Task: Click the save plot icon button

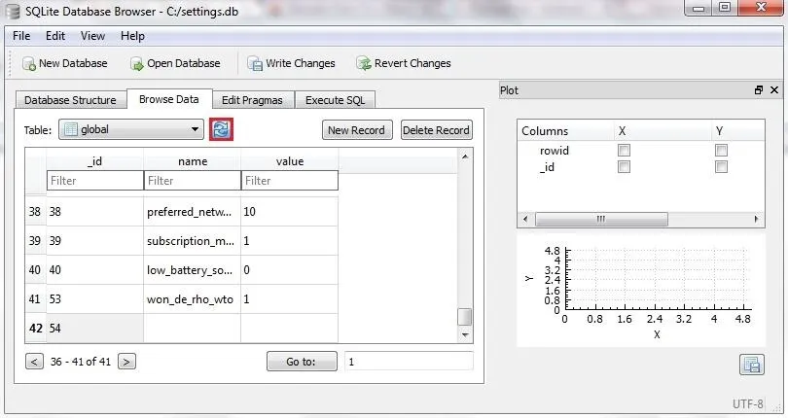Action: point(752,365)
